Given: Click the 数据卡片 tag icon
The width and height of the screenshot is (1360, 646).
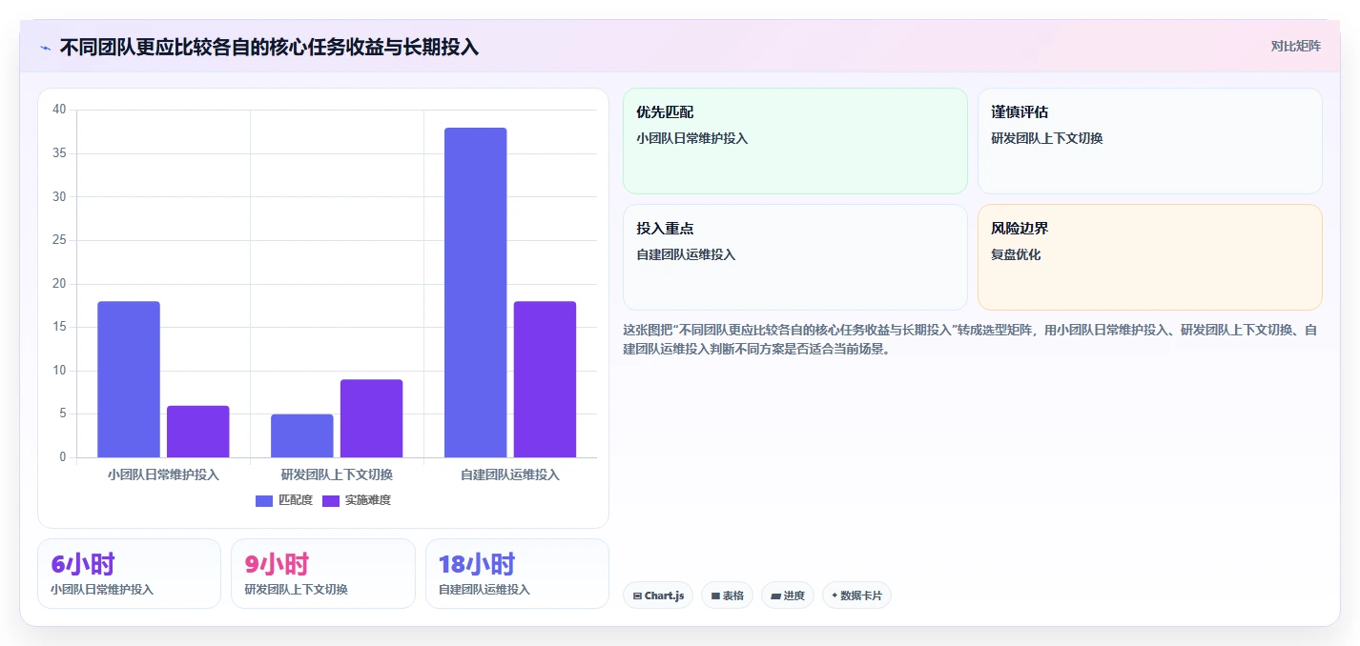Looking at the screenshot, I should 835,596.
